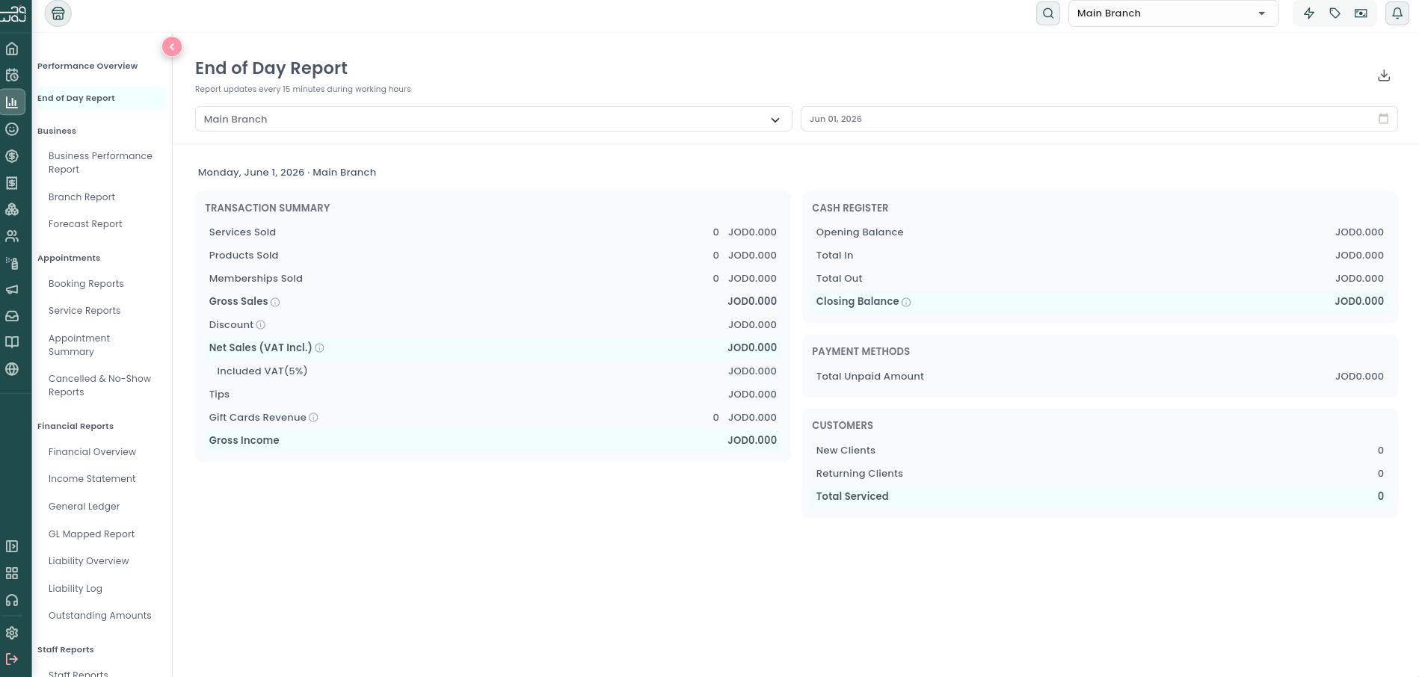The height and width of the screenshot is (677, 1419).
Task: Open the calendar date picker icon
Action: (1383, 119)
